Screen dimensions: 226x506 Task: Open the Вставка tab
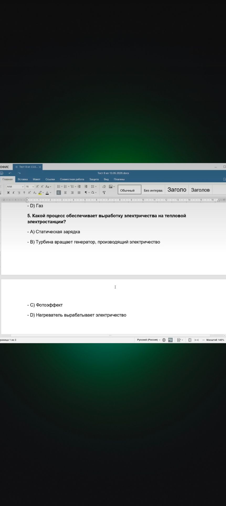click(x=23, y=179)
